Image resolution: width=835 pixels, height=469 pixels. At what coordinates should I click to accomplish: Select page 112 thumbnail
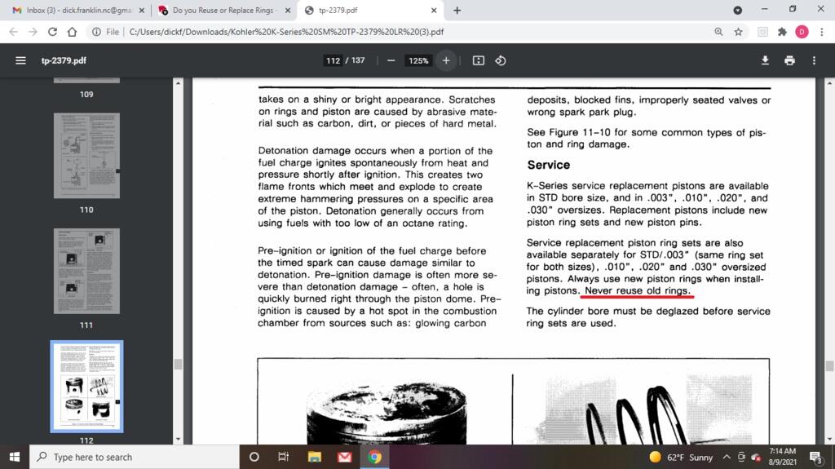[86, 387]
